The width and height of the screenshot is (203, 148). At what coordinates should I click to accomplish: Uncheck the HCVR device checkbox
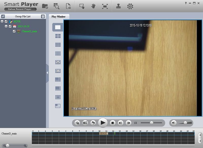tap(6, 22)
